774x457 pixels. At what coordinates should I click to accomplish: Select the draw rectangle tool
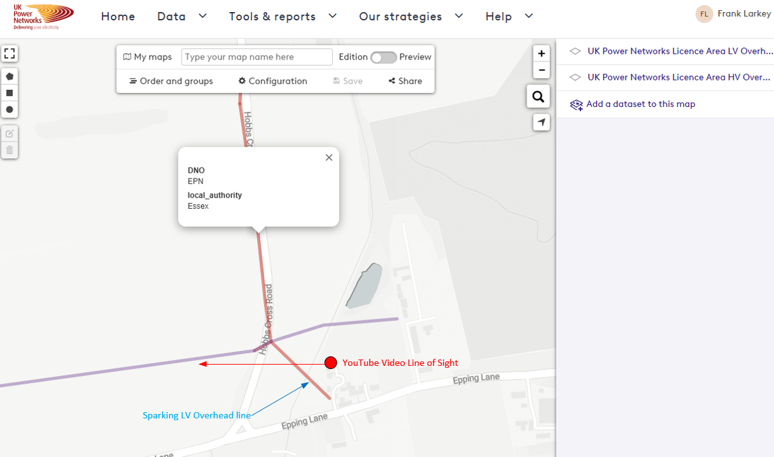(9, 93)
